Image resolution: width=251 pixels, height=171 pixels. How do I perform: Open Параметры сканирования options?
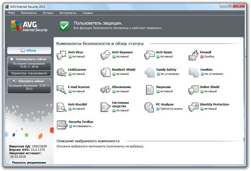(29, 73)
